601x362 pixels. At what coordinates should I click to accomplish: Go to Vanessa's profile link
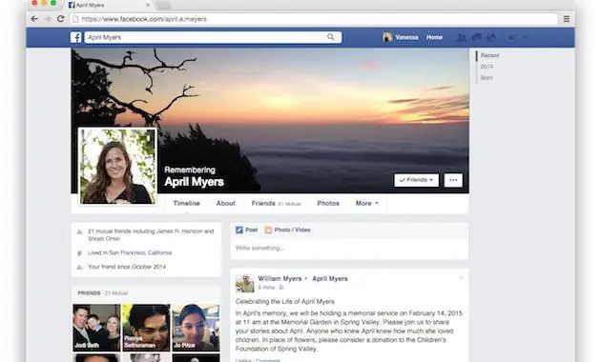[x=406, y=37]
